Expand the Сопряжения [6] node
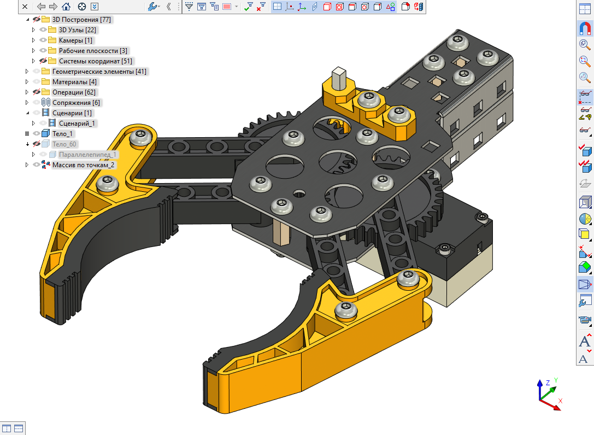This screenshot has width=594, height=435. coord(27,103)
